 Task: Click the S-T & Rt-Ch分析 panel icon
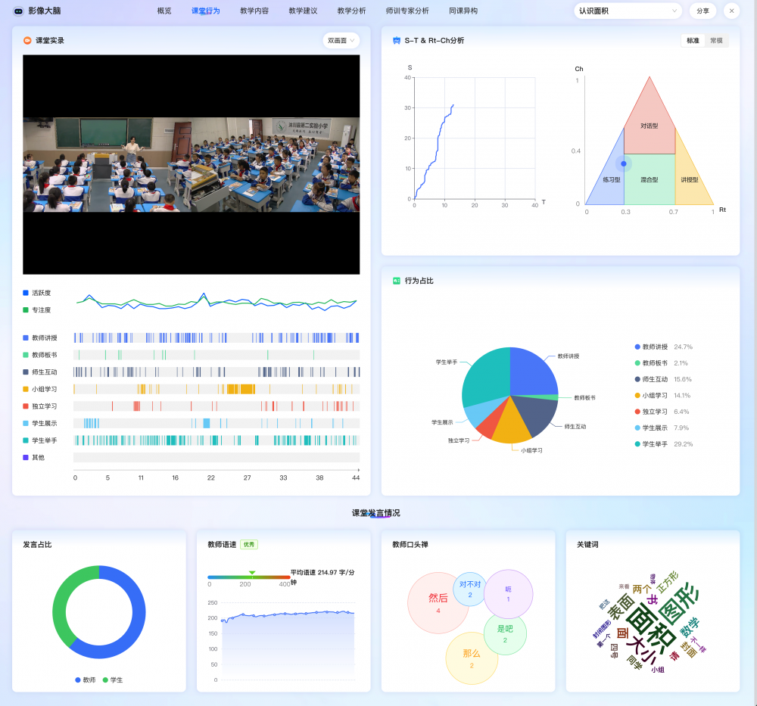[397, 41]
